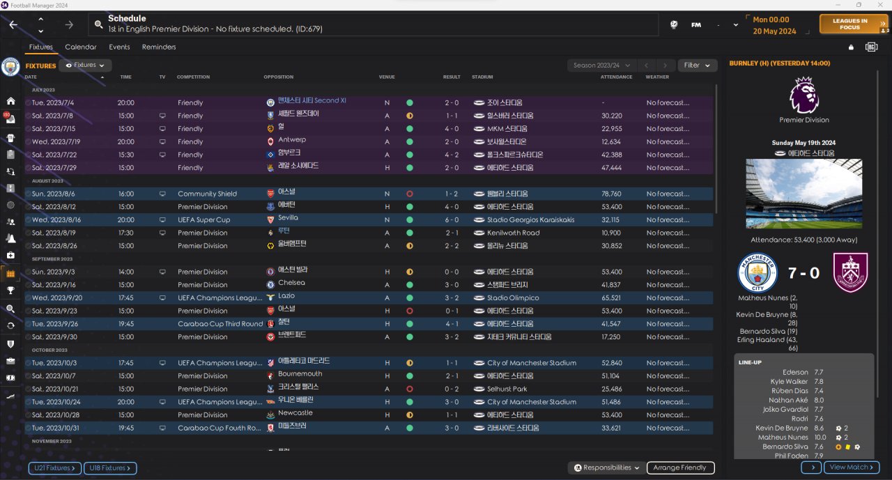Click the arrow button left of View Match
This screenshot has width=892, height=480.
pos(811,467)
